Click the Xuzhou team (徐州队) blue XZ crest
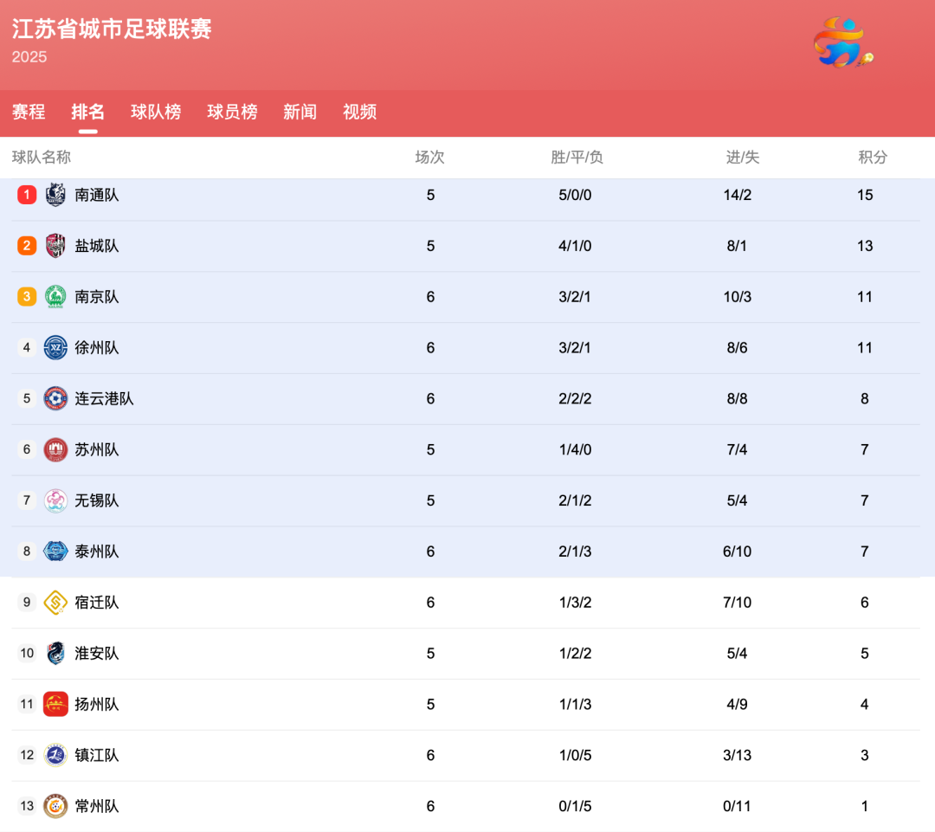The image size is (935, 832). (55, 348)
